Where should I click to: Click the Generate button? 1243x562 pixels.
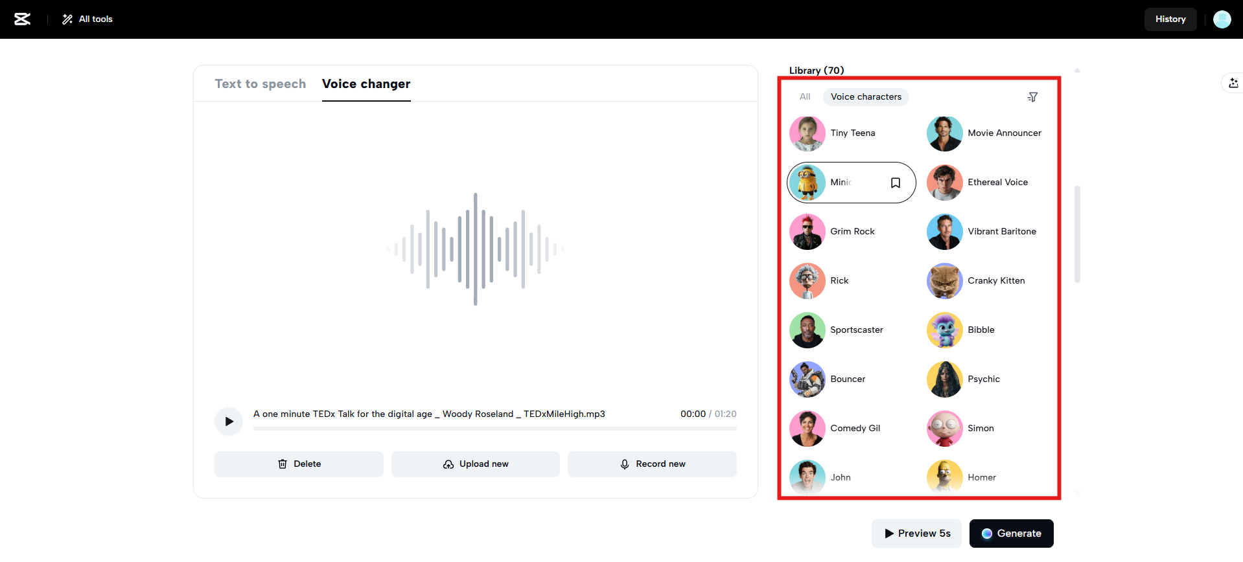point(1011,534)
